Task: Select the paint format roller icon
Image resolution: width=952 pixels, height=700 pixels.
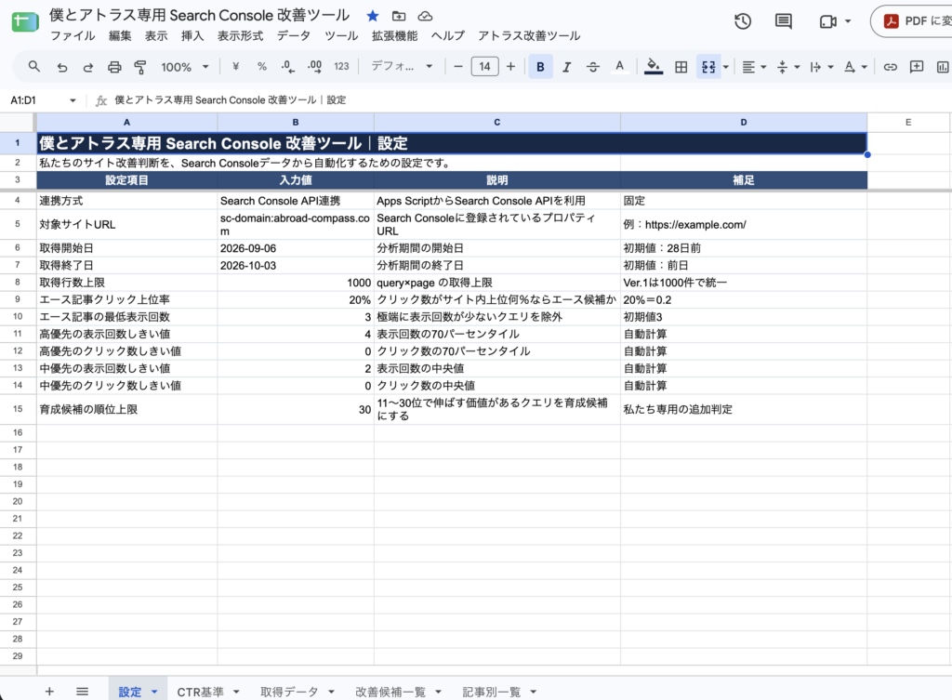Action: 140,67
